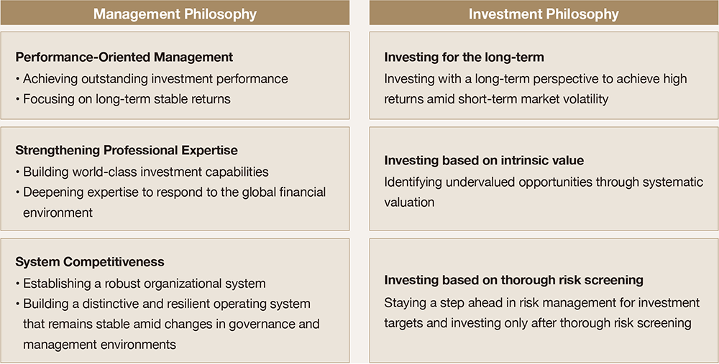Screen dimensions: 719x364
Task: Click the long-term perspective description text
Action: tap(536, 89)
